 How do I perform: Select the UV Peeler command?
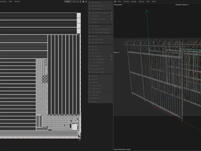click(95, 26)
